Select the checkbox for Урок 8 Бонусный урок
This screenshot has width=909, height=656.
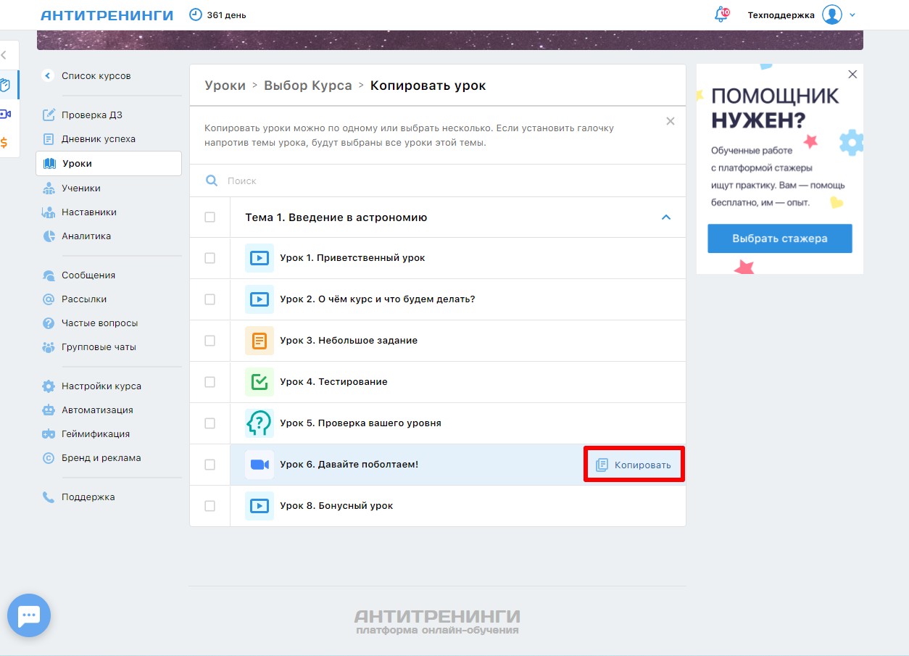[x=209, y=506]
